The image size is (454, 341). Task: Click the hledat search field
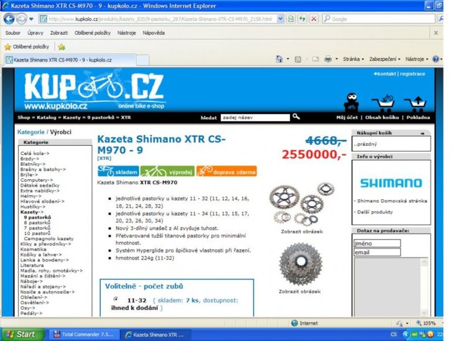point(255,118)
